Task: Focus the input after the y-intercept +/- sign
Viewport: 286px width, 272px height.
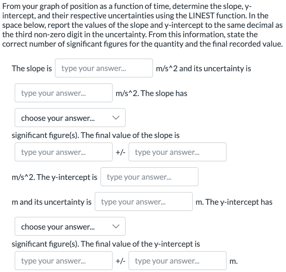Action: 177,260
